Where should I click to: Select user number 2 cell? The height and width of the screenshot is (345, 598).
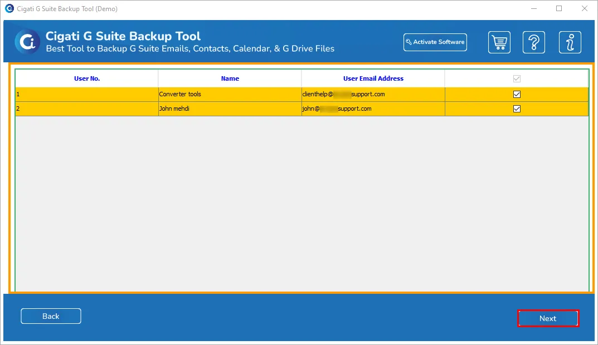tap(87, 109)
